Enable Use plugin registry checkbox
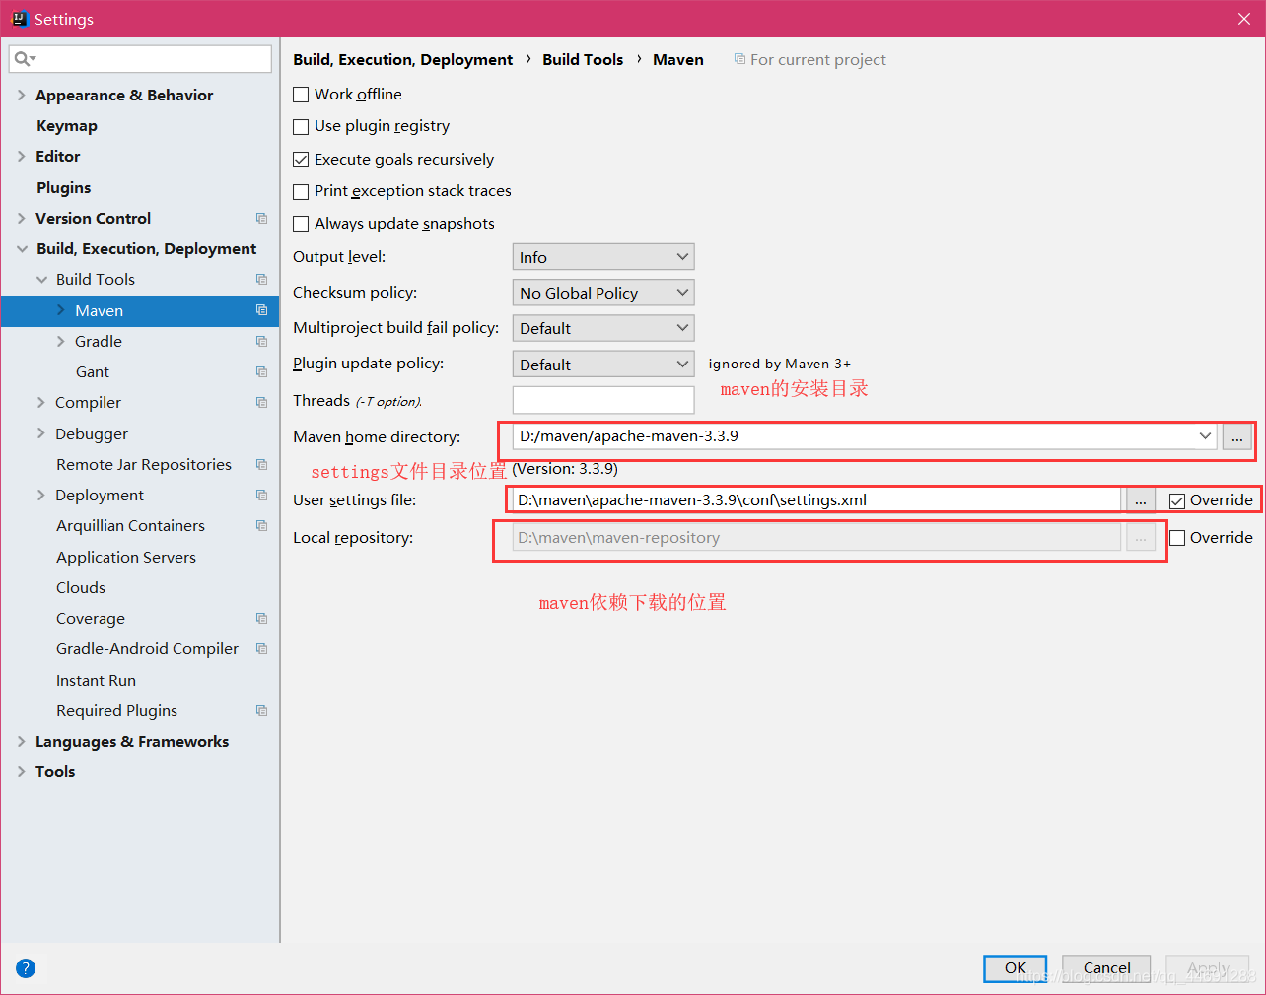This screenshot has height=995, width=1266. pos(301,127)
